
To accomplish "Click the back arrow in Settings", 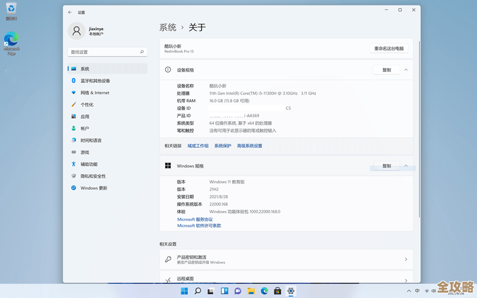I will coord(70,12).
